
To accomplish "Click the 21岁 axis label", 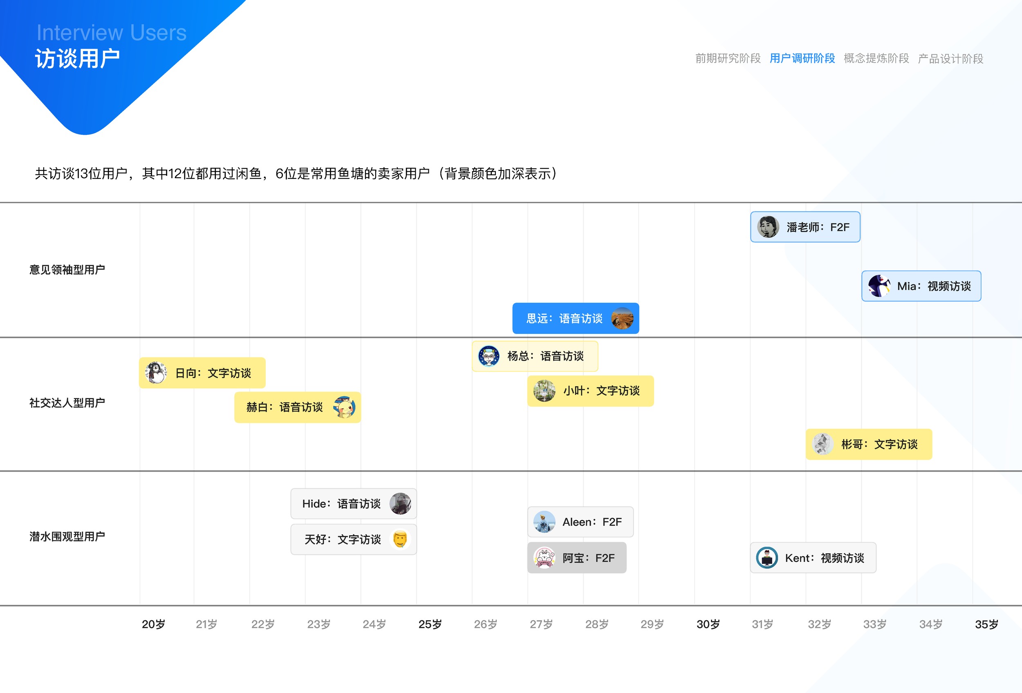I will [x=206, y=624].
